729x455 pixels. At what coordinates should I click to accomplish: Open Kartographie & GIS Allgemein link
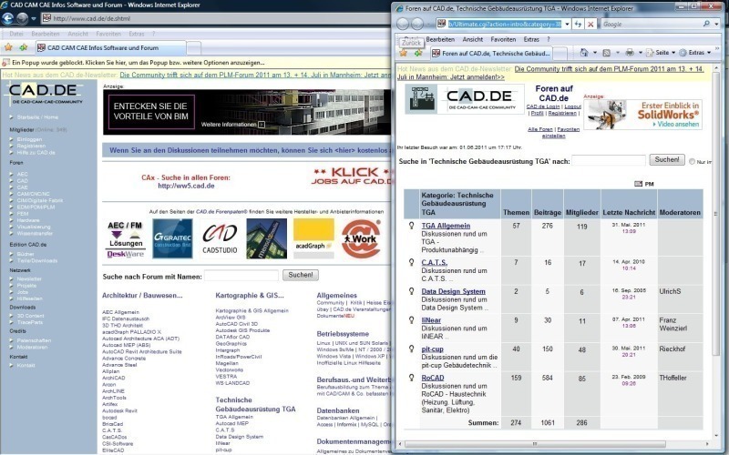click(252, 310)
